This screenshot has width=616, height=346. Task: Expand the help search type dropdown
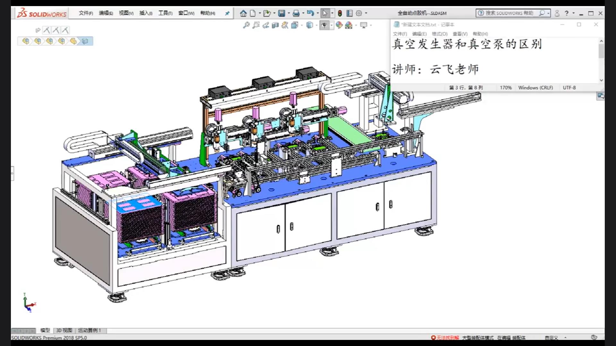point(548,13)
